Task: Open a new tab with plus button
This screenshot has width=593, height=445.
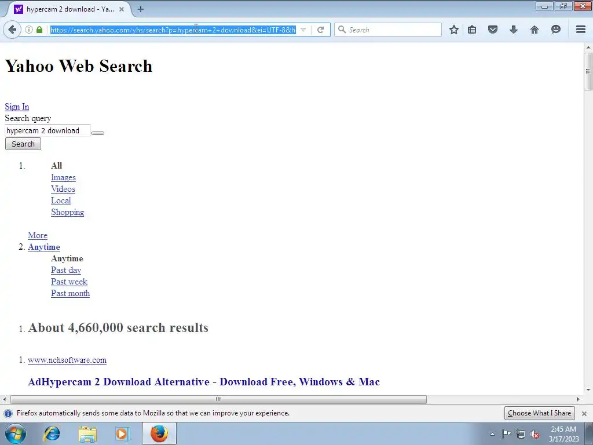Action: (x=141, y=9)
